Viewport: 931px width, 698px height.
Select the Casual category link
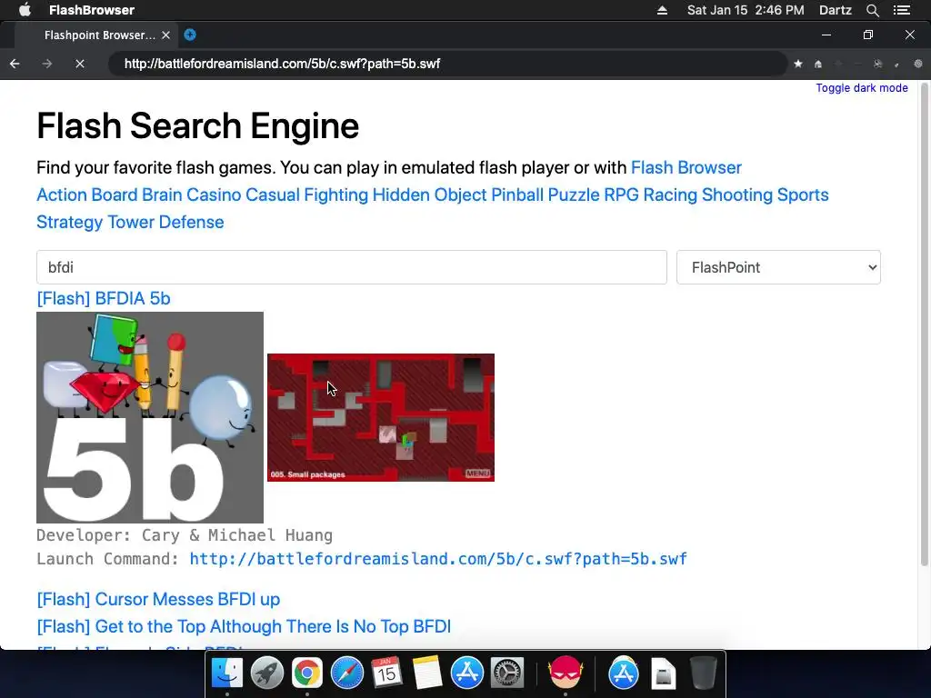[x=273, y=194]
